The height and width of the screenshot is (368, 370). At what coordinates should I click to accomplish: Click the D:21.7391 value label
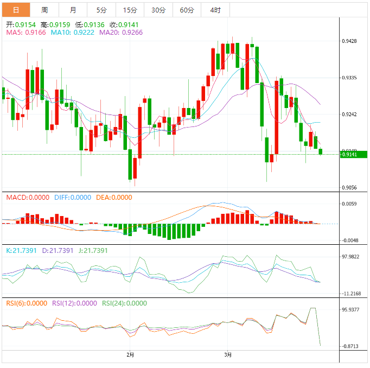[x=58, y=250]
